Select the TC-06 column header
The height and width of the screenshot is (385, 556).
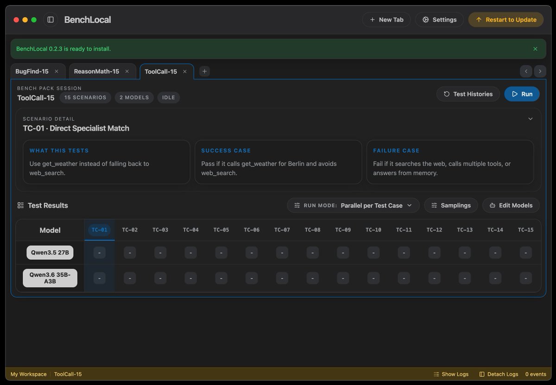click(x=252, y=230)
